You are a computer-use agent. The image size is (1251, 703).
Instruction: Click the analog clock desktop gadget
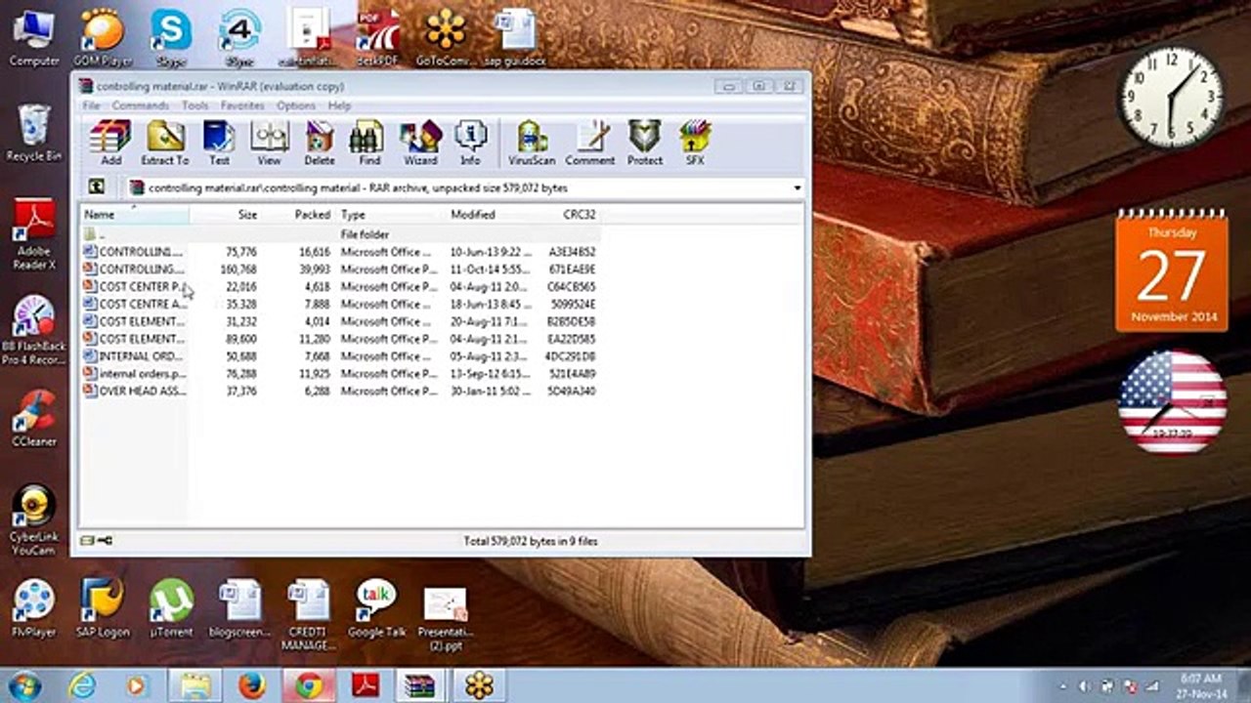pos(1171,98)
